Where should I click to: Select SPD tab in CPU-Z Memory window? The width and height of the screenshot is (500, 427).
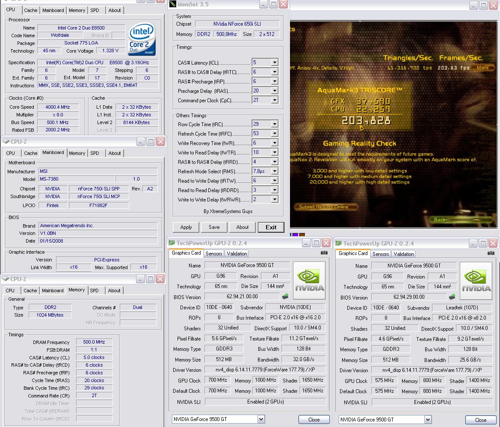(95, 291)
